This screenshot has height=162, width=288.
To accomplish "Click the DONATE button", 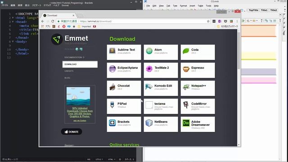I will tap(72, 132).
